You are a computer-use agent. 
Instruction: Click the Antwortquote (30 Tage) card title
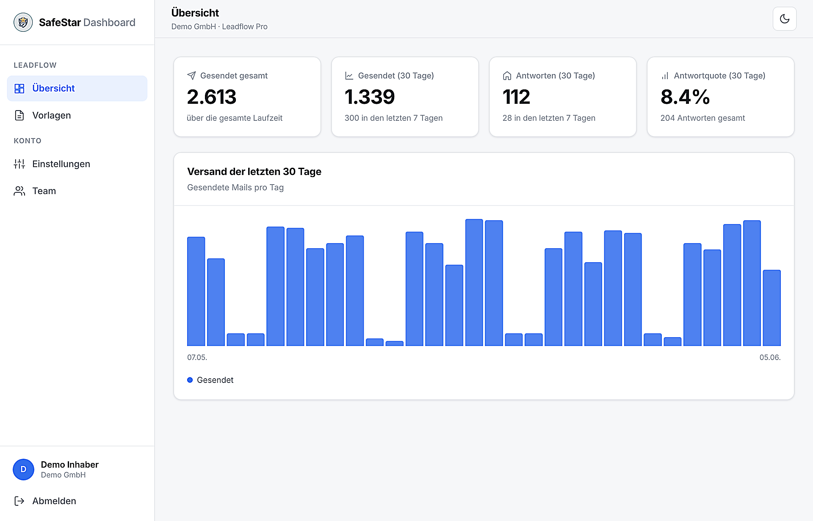[720, 76]
